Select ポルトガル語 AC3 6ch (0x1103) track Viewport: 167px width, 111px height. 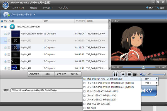[x=112, y=91]
